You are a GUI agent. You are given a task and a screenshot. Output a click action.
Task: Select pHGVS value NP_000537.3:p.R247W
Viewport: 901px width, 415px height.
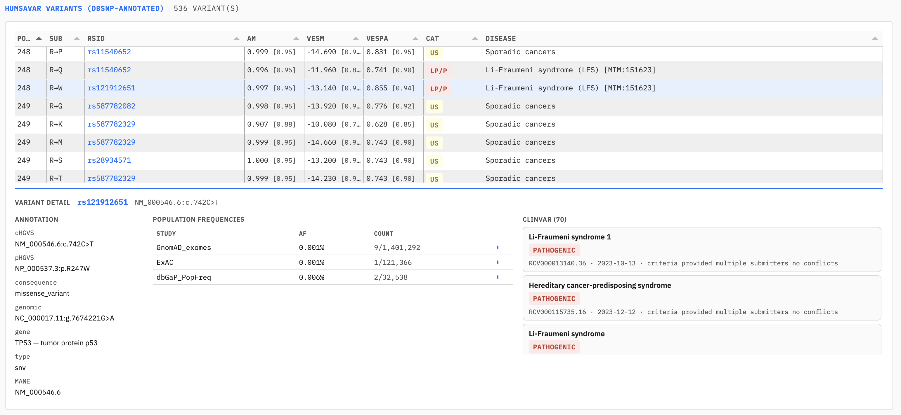pyautogui.click(x=53, y=268)
